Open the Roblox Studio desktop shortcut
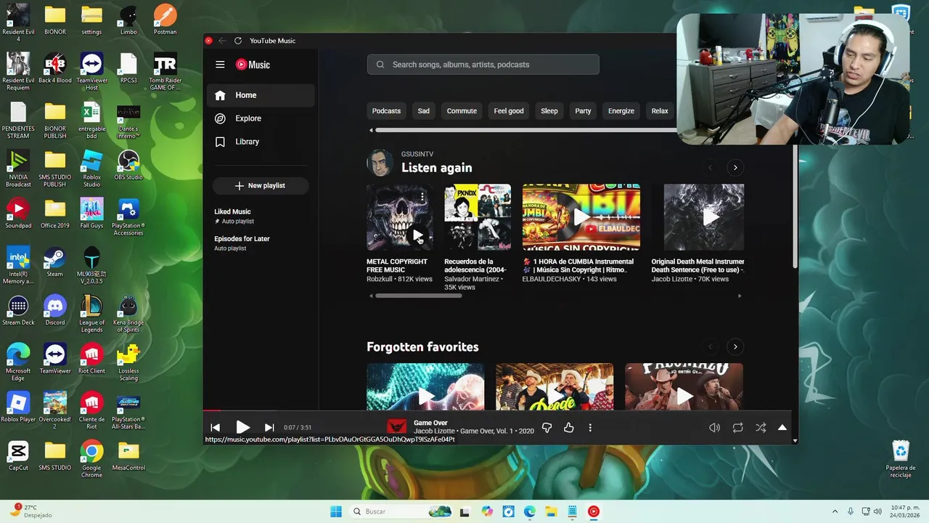929x523 pixels. pyautogui.click(x=91, y=169)
